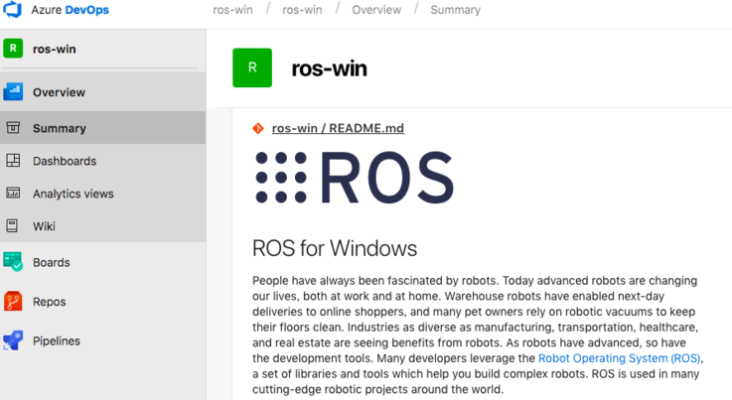Select the first ros-win breadcrumb
The height and width of the screenshot is (400, 732).
tap(233, 10)
